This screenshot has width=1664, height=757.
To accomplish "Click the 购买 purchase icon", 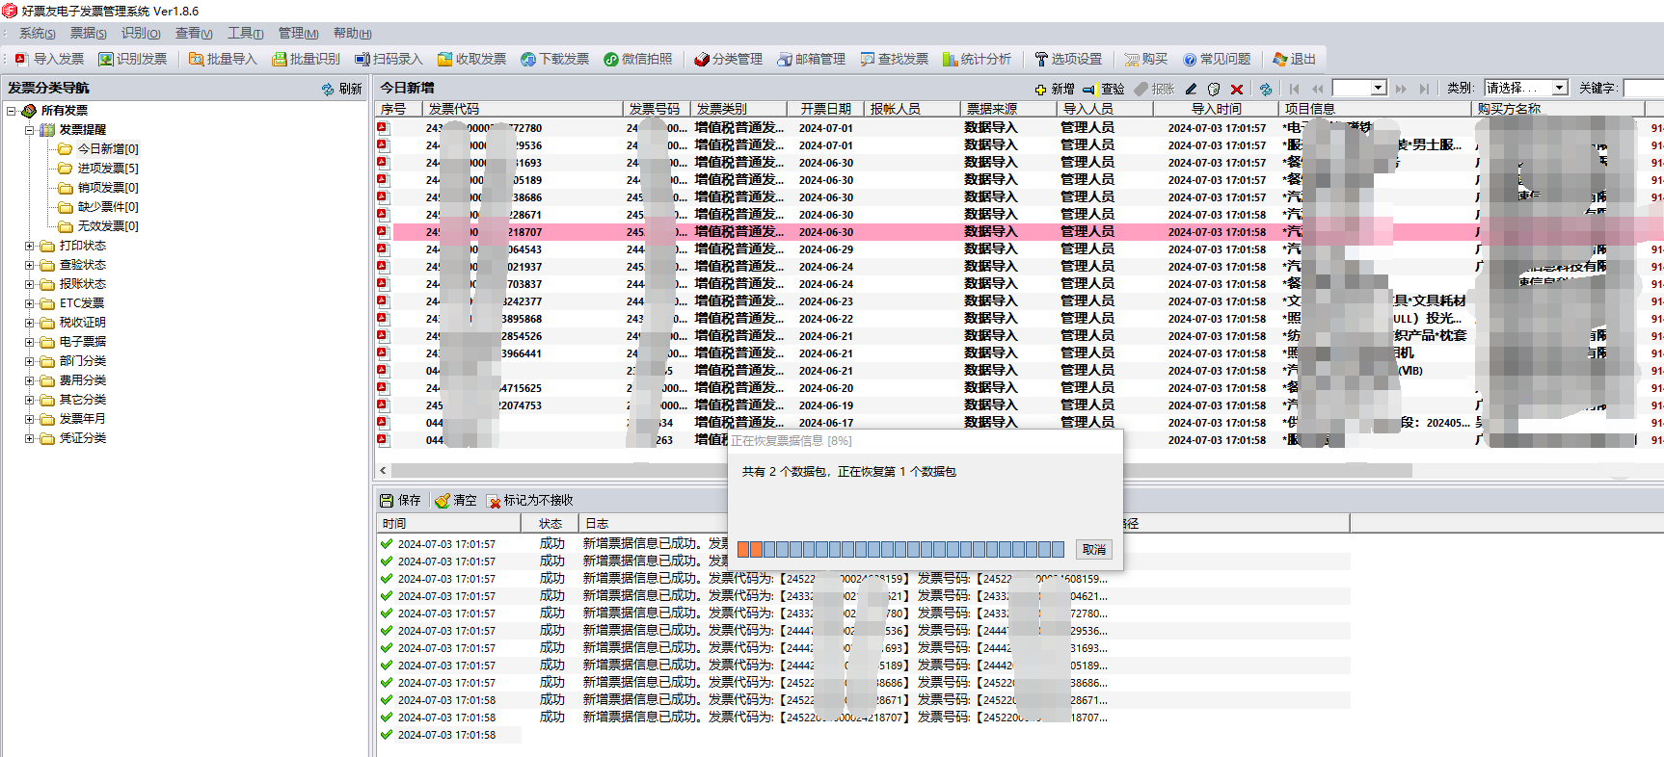I will (x=1146, y=59).
